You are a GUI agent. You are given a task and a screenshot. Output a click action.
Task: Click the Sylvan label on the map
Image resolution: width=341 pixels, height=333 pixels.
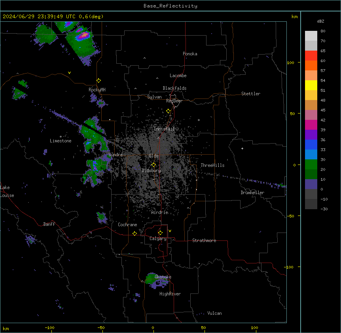(x=154, y=97)
